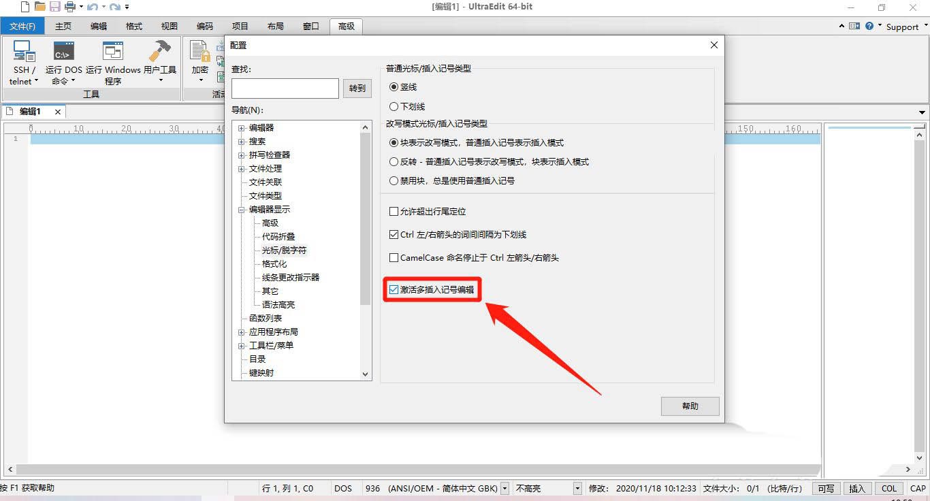Screen dimensions: 930x501
Task: Click the 可写 status bar button
Action: tap(826, 488)
